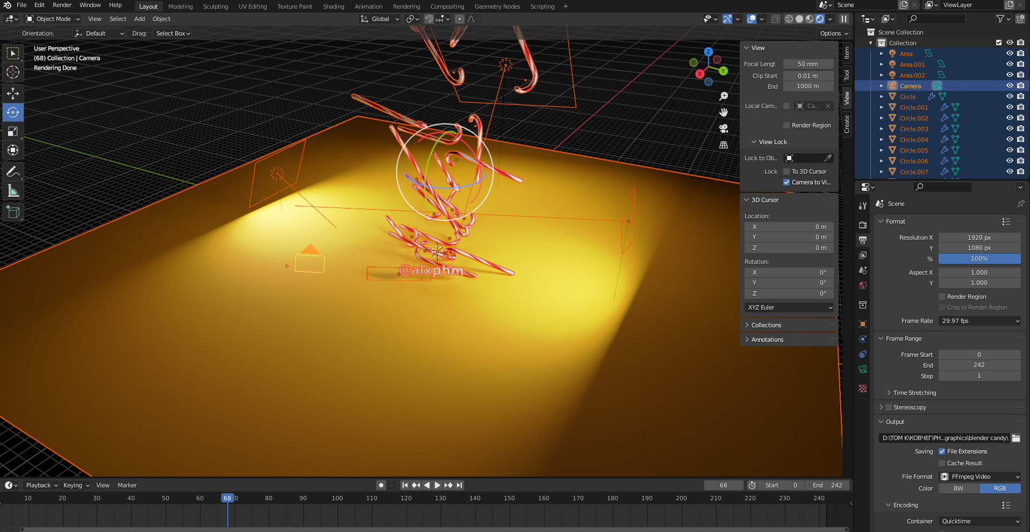Select the Move tool
Screen dimensions: 1030x532
point(13,94)
